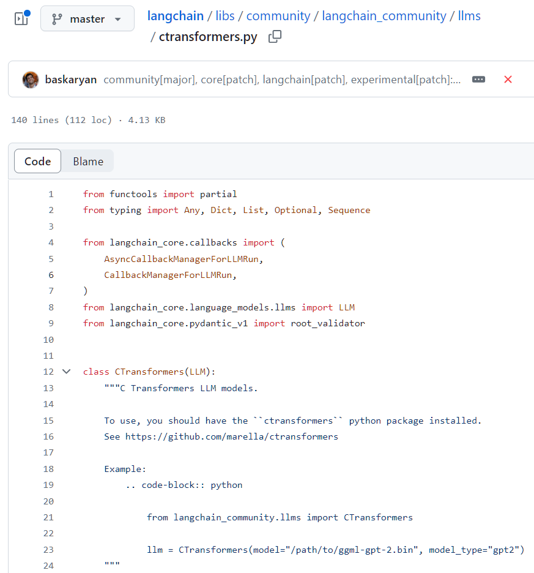Click the github.com/marella/ctransformers URL in the docstring

pyautogui.click(x=232, y=436)
